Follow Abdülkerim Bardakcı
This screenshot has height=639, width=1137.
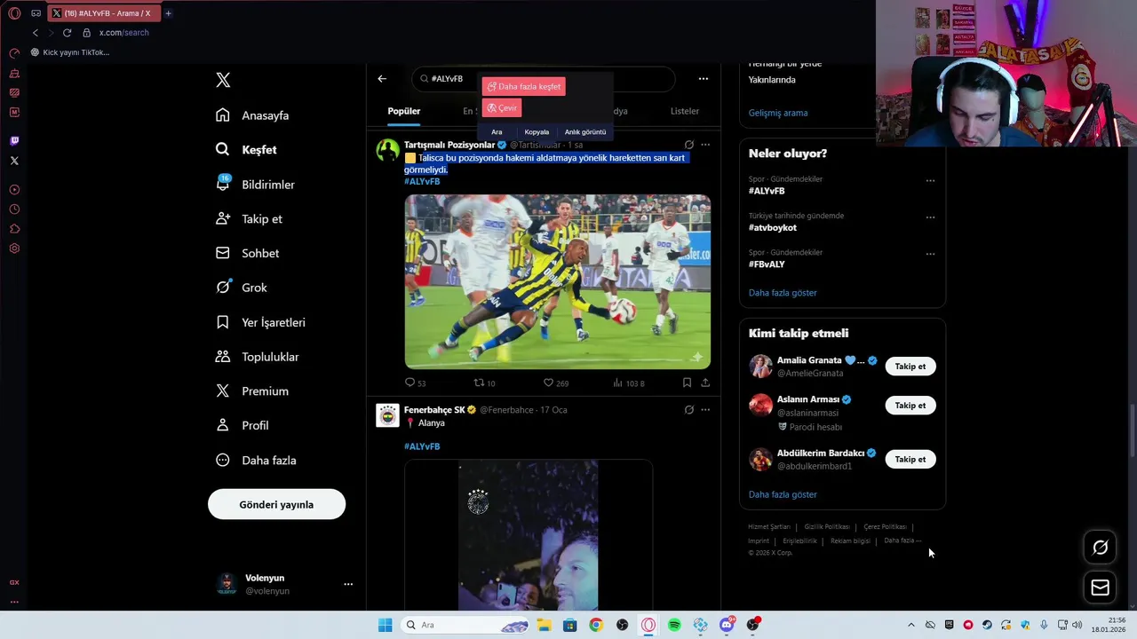[910, 460]
